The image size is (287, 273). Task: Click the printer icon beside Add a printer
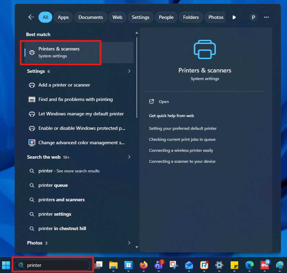pyautogui.click(x=32, y=85)
